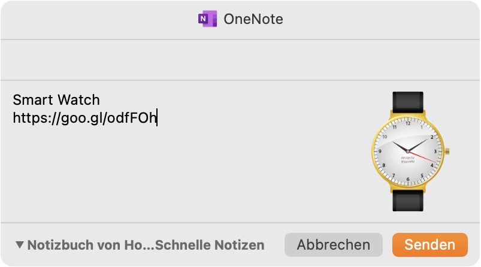Click the gold watch image preview
Image resolution: width=481 pixels, height=267 pixels.
coord(410,151)
